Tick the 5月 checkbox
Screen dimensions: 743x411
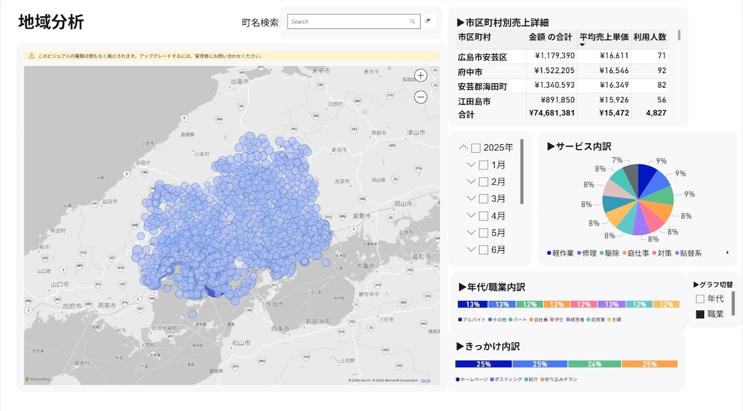click(x=484, y=233)
